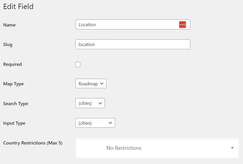The width and height of the screenshot is (243, 164).
Task: Click into the Name input containing Location
Action: tap(133, 24)
